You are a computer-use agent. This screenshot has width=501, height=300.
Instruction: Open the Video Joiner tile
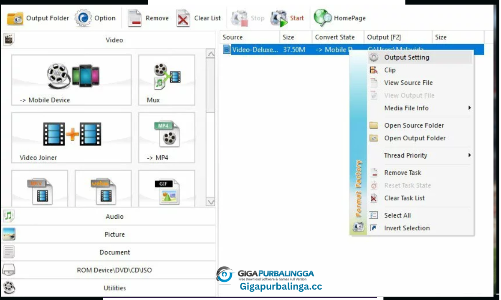coord(71,137)
